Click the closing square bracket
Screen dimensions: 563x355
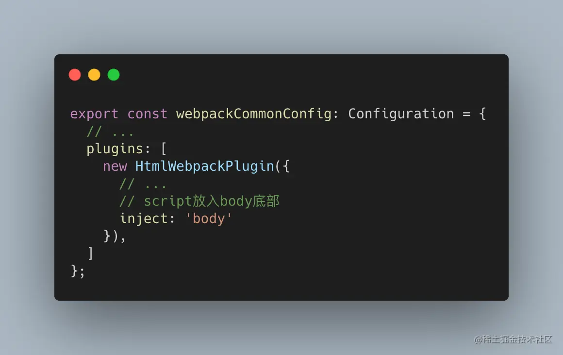[90, 254]
